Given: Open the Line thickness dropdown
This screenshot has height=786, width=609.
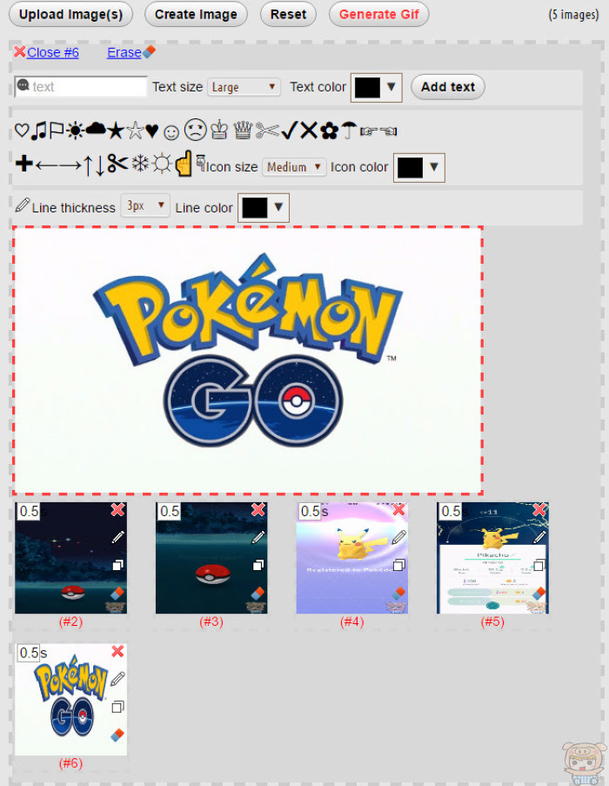Looking at the screenshot, I should (145, 205).
